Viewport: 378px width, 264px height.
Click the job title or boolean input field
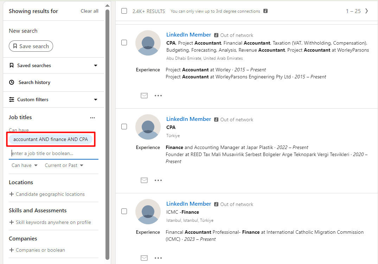[x=53, y=154]
